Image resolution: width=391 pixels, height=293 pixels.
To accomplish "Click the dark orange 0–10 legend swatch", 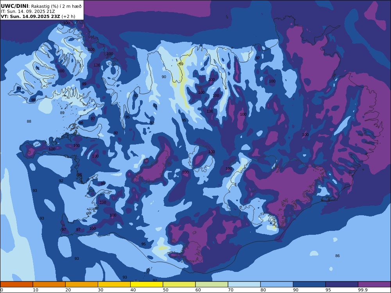I will [x=16, y=284].
